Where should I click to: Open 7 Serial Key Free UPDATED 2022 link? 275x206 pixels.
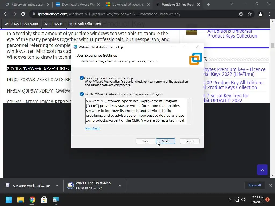pos(226,98)
